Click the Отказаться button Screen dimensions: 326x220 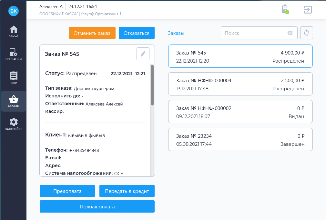tap(137, 33)
